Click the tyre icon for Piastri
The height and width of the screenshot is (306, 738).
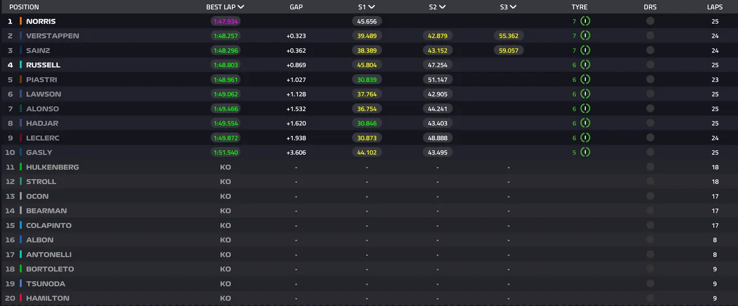[x=585, y=79]
